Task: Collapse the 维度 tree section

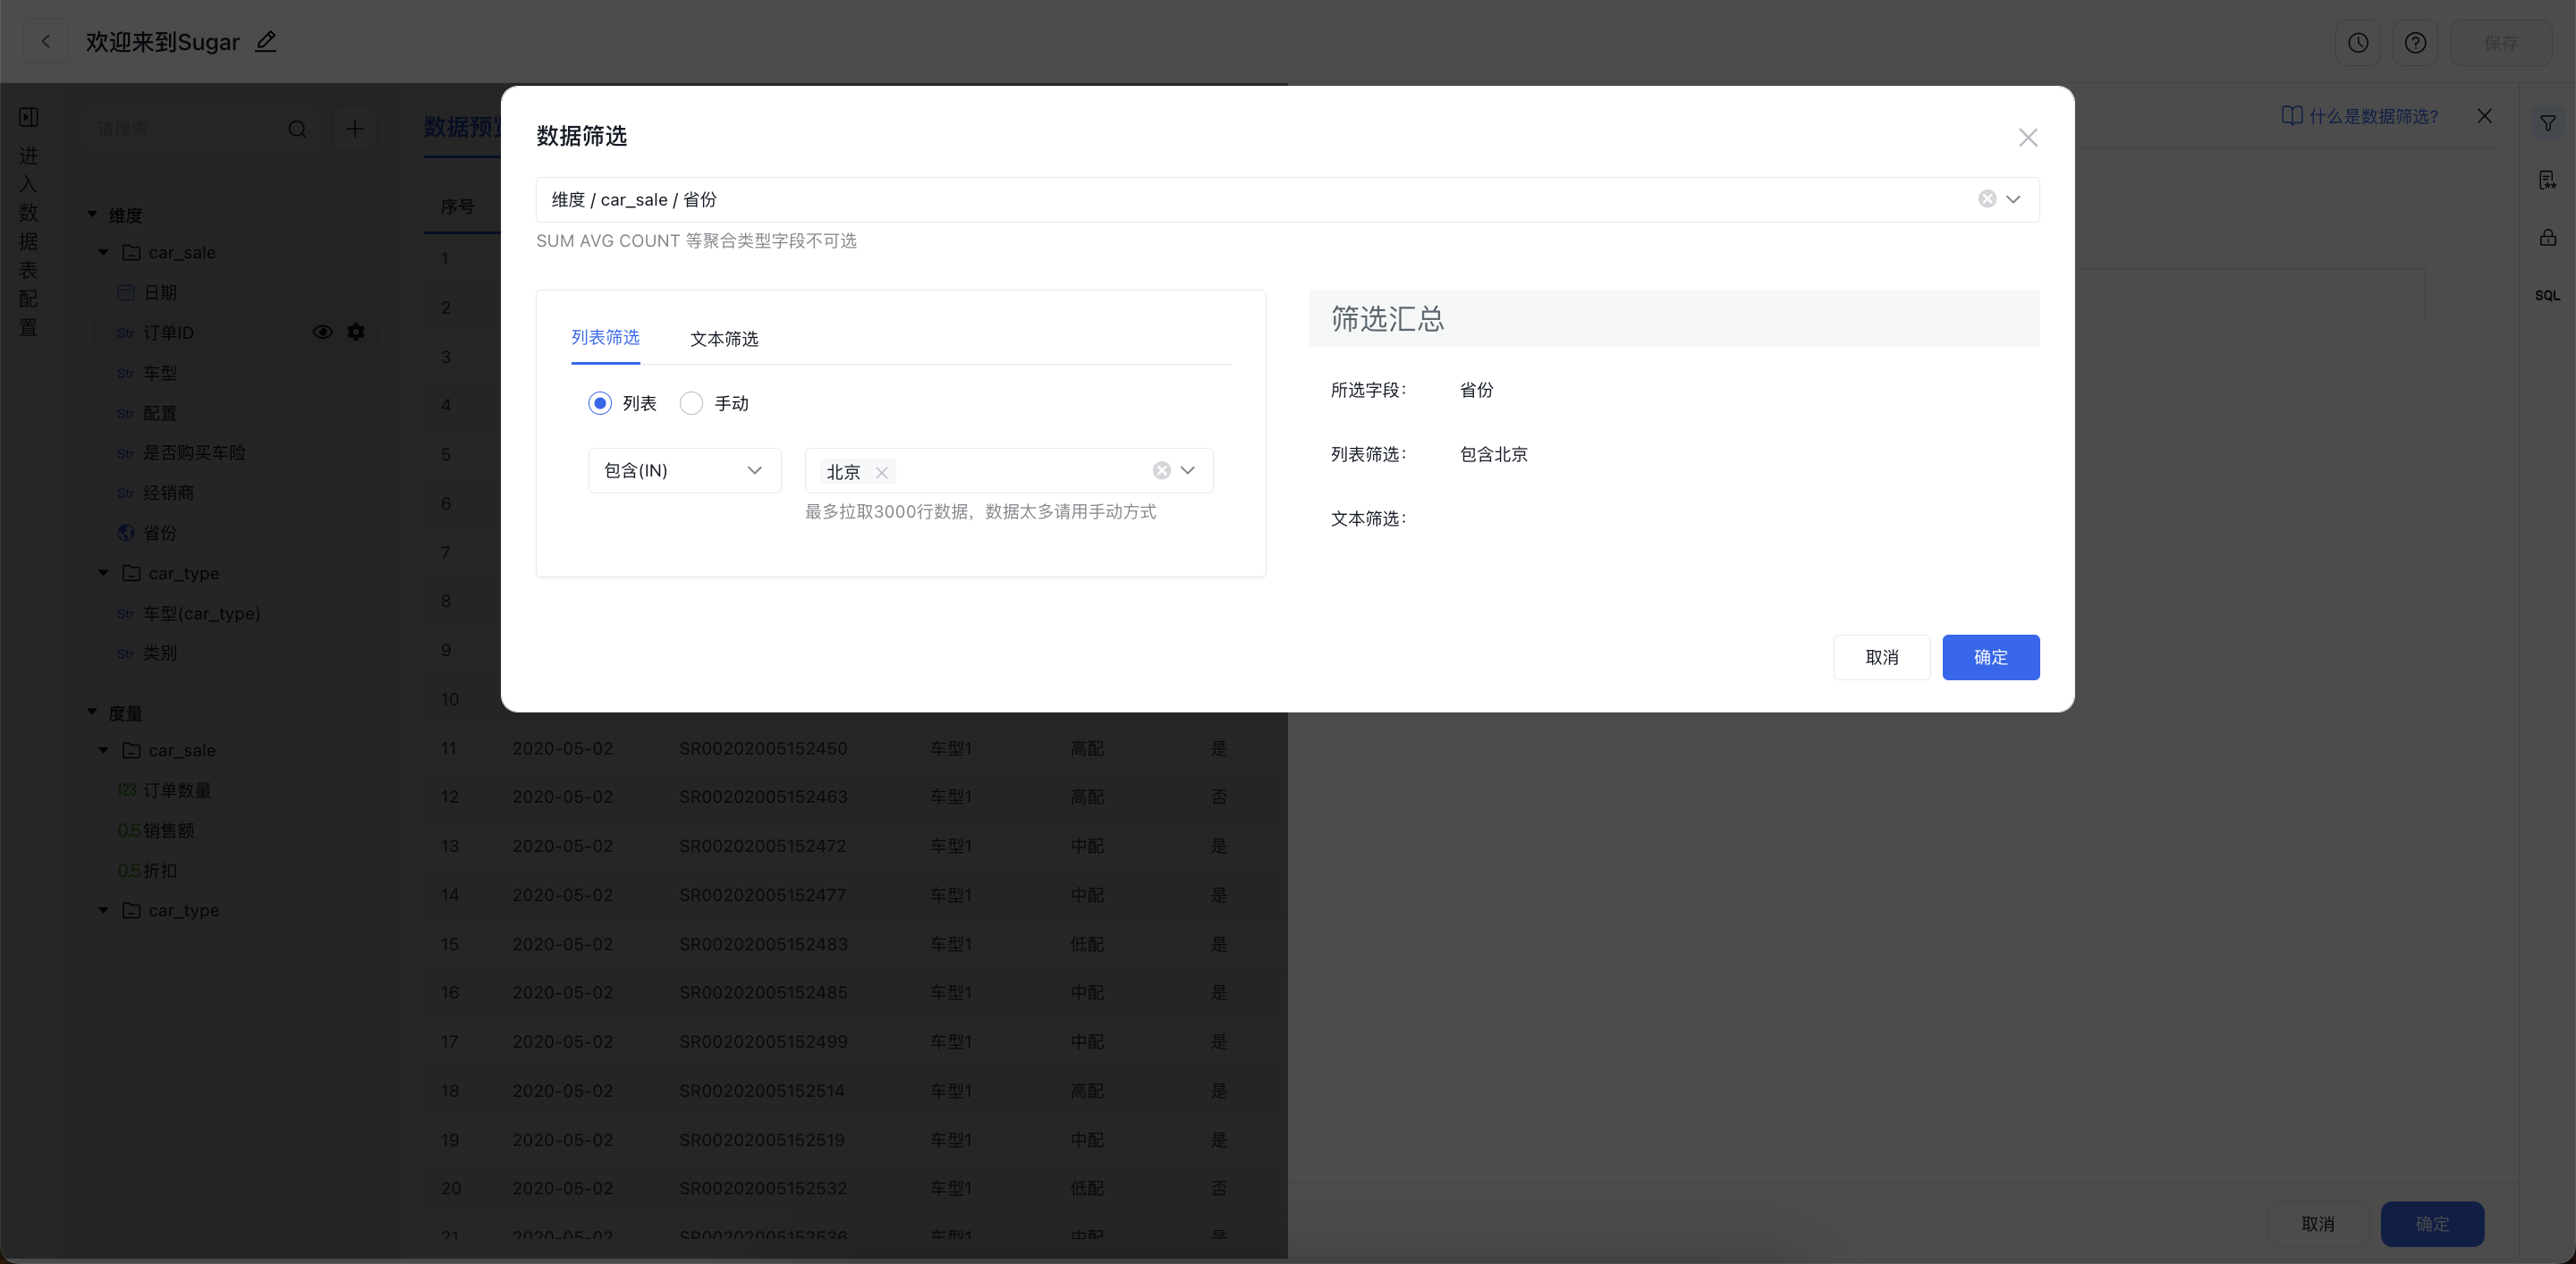Action: pyautogui.click(x=92, y=214)
